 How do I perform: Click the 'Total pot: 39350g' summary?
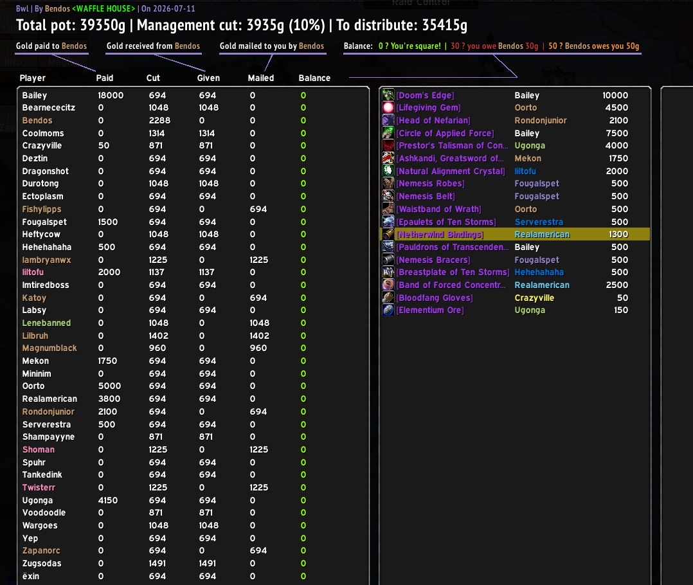pos(71,25)
